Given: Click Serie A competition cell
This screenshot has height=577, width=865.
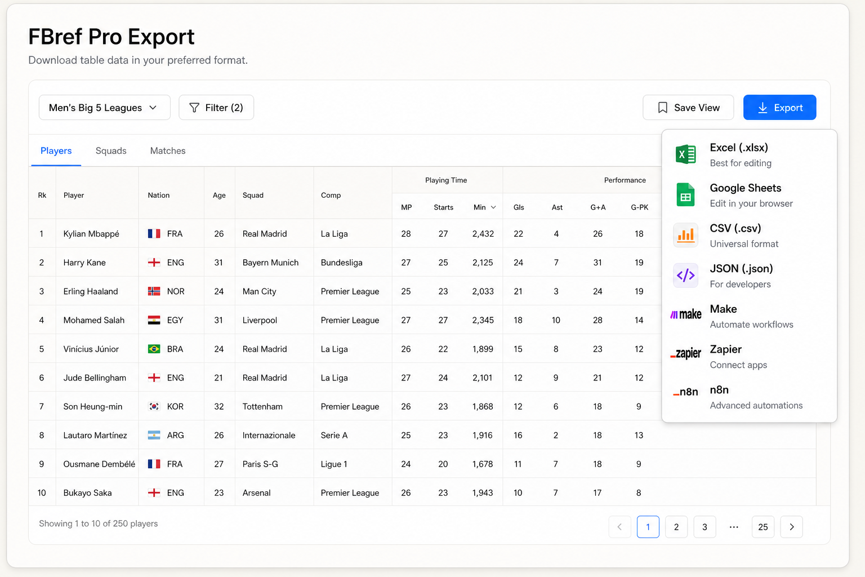Looking at the screenshot, I should 334,436.
